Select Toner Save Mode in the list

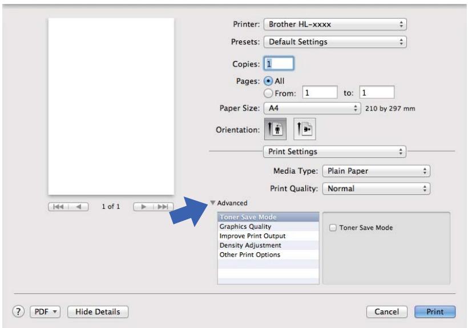[x=268, y=217]
